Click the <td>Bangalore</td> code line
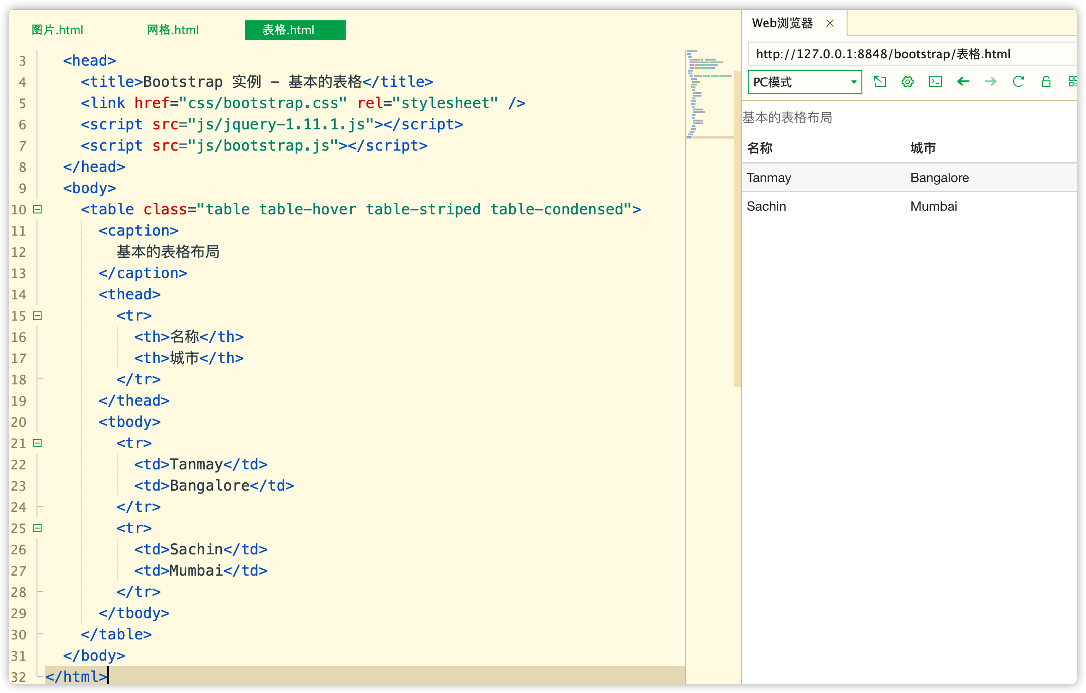The height and width of the screenshot is (693, 1086). [214, 486]
